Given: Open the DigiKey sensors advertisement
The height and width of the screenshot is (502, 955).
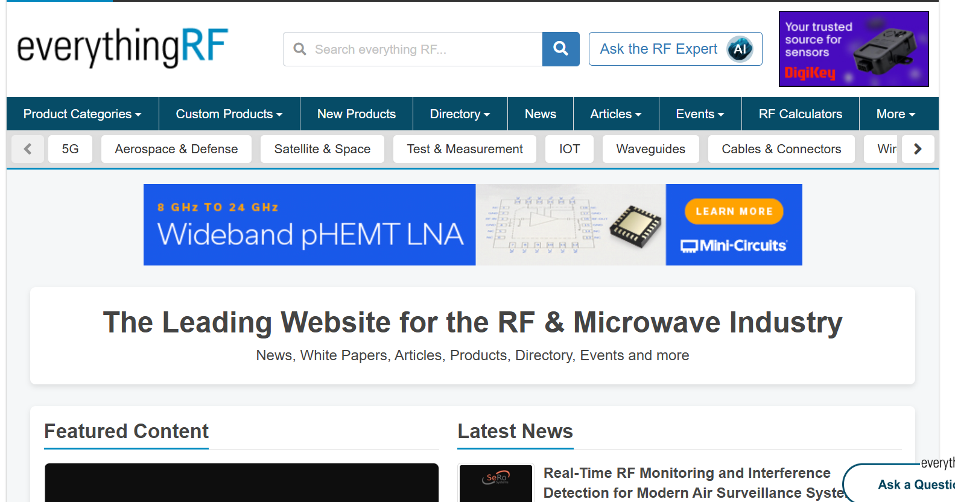Looking at the screenshot, I should [854, 49].
